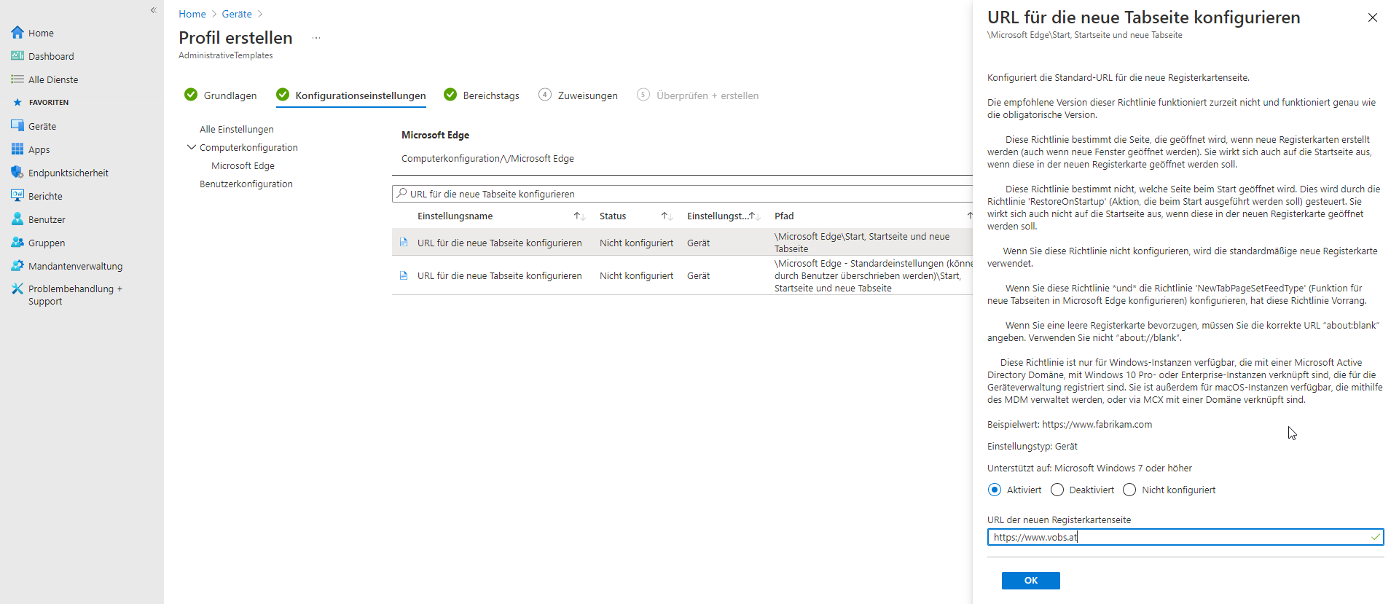Close the URL configuration panel
Viewport: 1399px width, 604px height.
pyautogui.click(x=1372, y=17)
